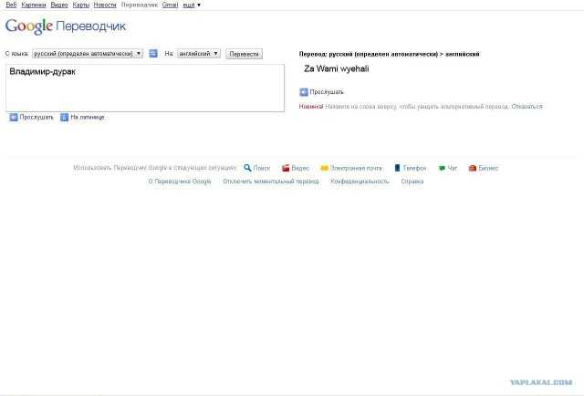Click the yellow Электронная почта icon
584x396 pixels.
pos(324,168)
